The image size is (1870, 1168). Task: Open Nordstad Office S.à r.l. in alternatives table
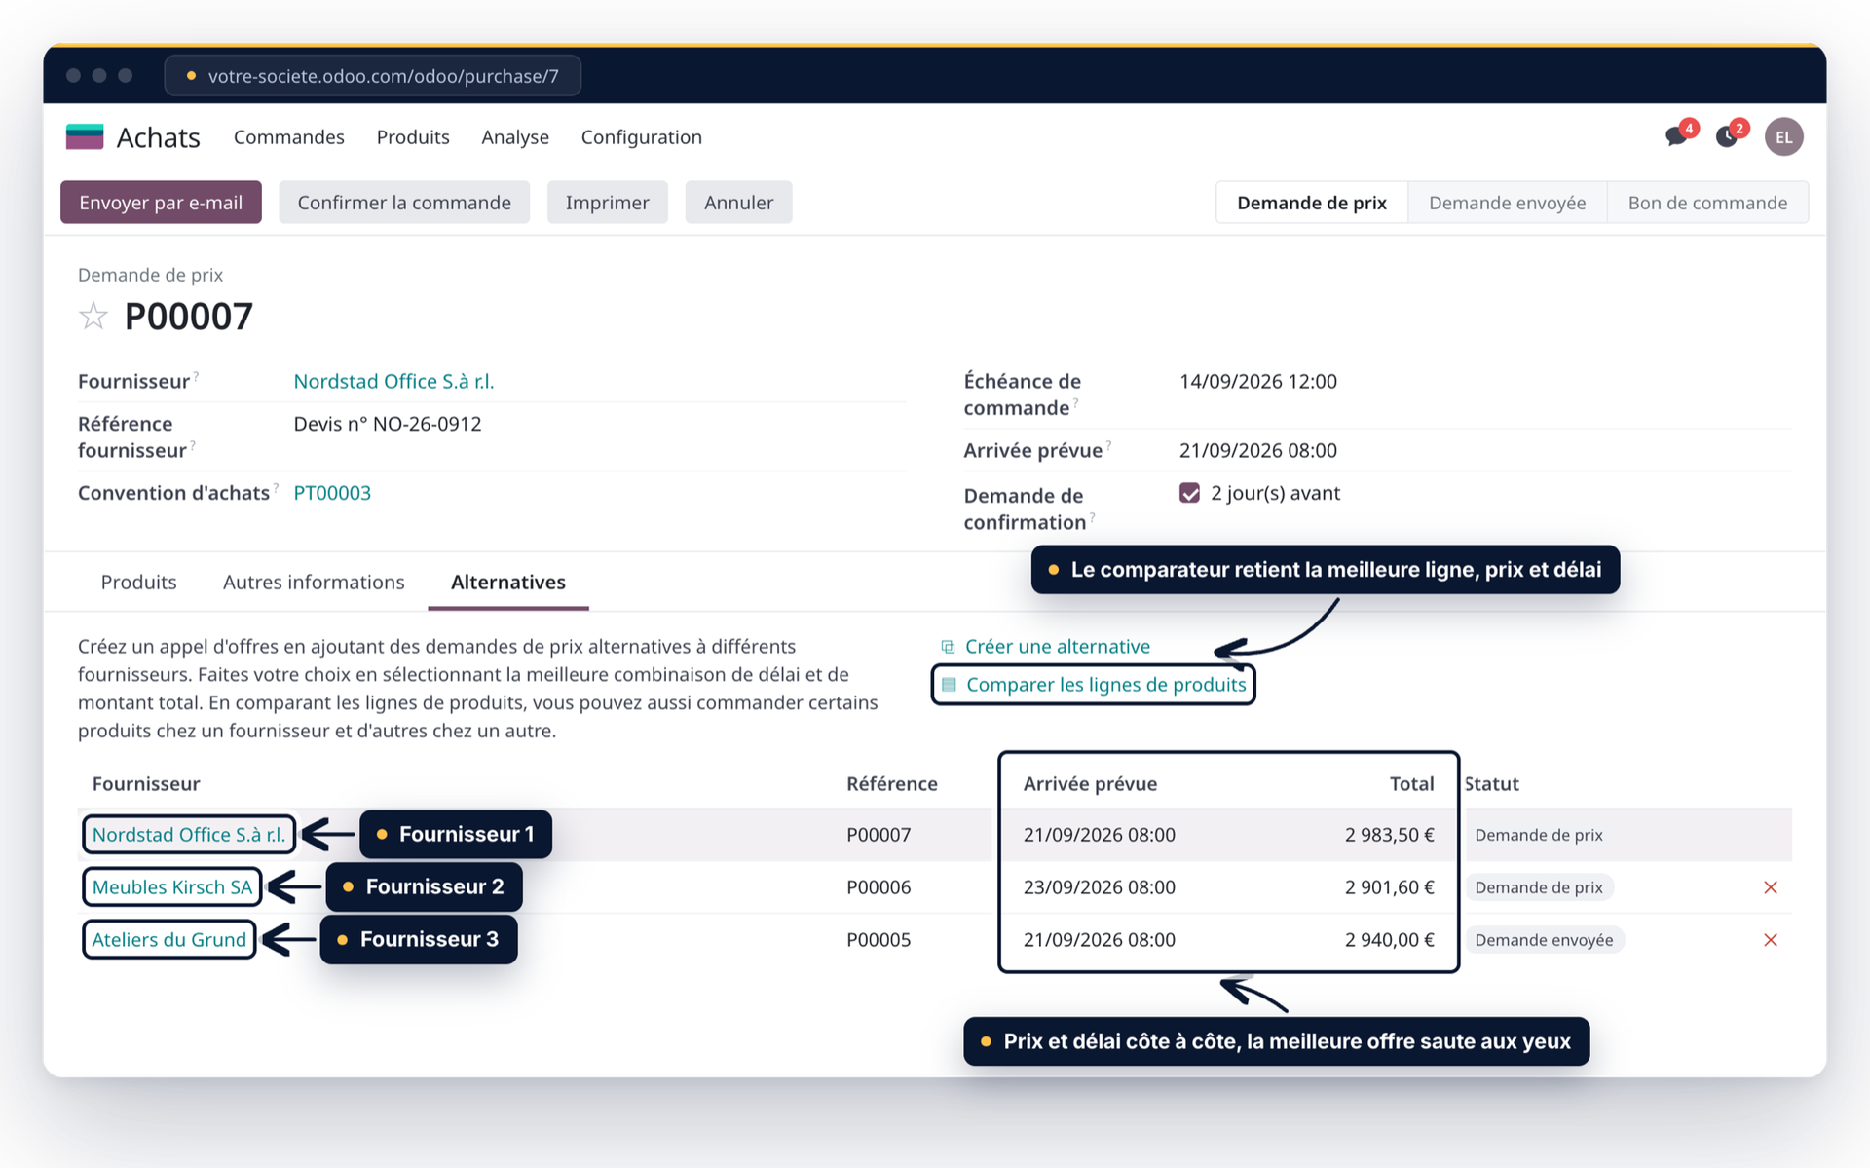click(x=189, y=835)
